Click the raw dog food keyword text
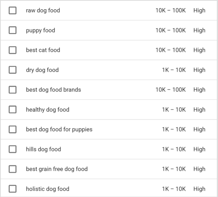This screenshot has height=197, width=218. tap(43, 10)
